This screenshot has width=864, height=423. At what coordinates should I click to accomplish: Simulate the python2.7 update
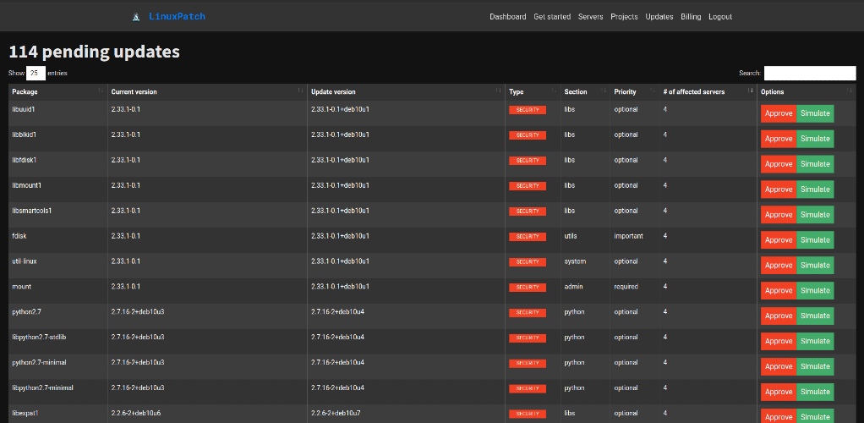pyautogui.click(x=815, y=316)
